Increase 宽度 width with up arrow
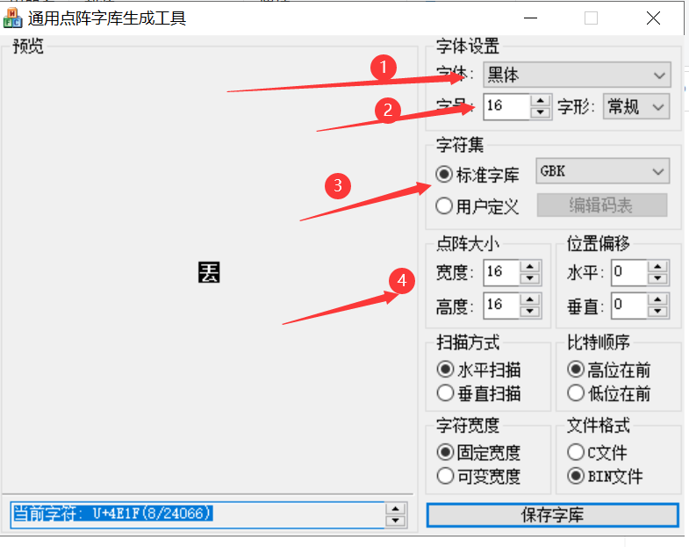 pos(530,267)
